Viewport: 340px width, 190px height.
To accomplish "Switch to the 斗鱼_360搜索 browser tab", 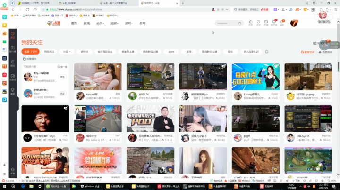I will 76,3.
